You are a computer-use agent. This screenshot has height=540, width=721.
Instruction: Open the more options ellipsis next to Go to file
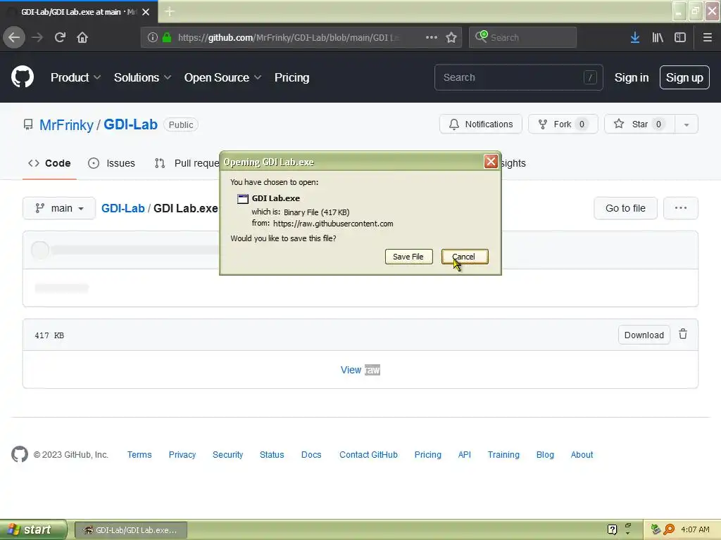(681, 208)
